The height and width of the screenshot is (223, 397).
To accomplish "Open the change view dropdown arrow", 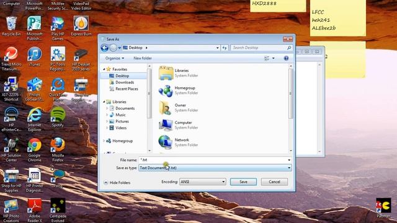I will coord(274,58).
